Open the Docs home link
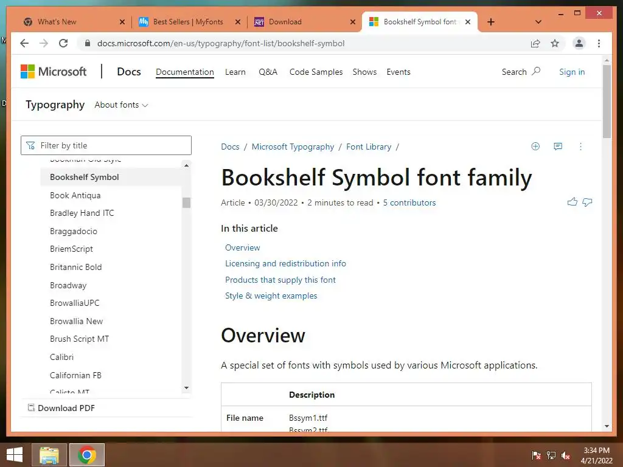Screen dimensions: 623x467 [129, 72]
